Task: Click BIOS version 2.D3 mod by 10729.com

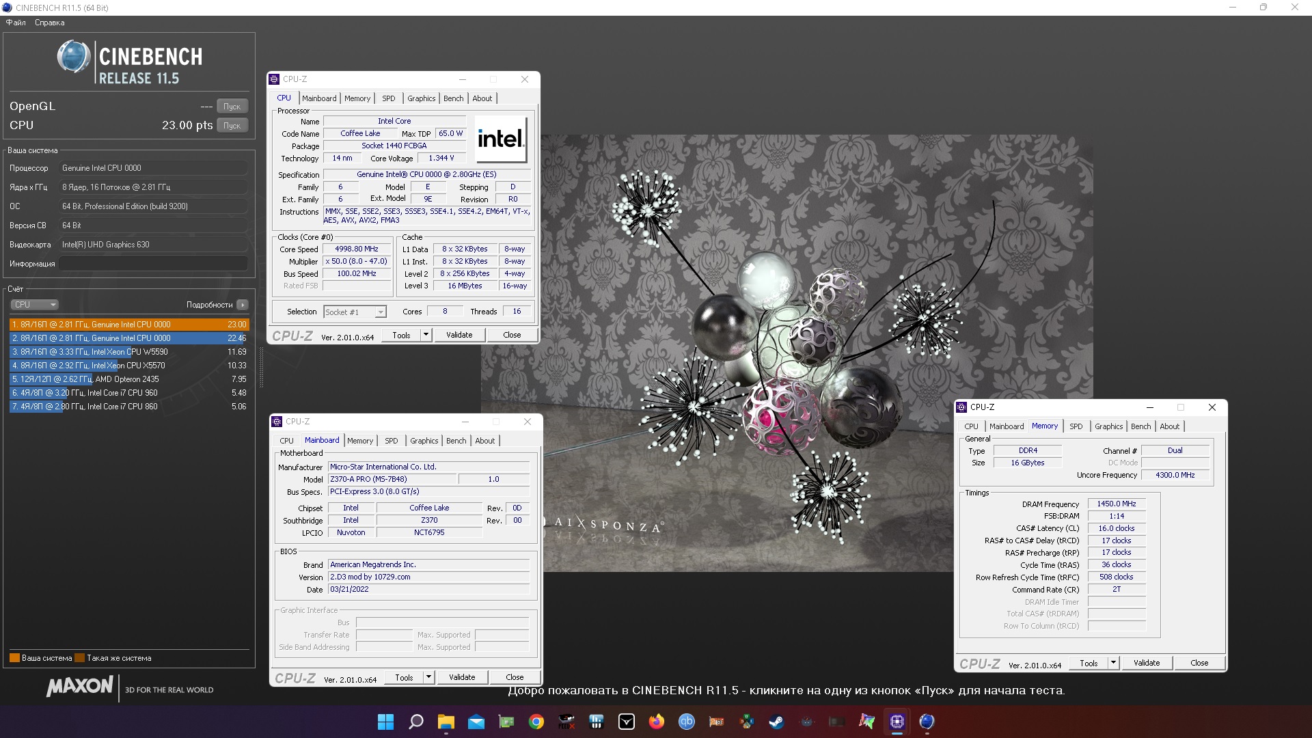Action: point(428,577)
